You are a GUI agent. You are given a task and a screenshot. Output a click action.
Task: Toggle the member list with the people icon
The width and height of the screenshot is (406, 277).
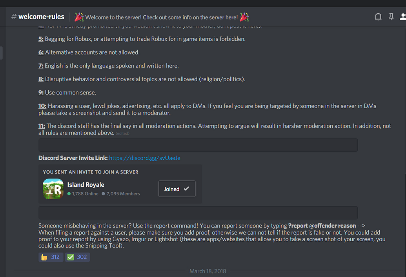tap(402, 16)
